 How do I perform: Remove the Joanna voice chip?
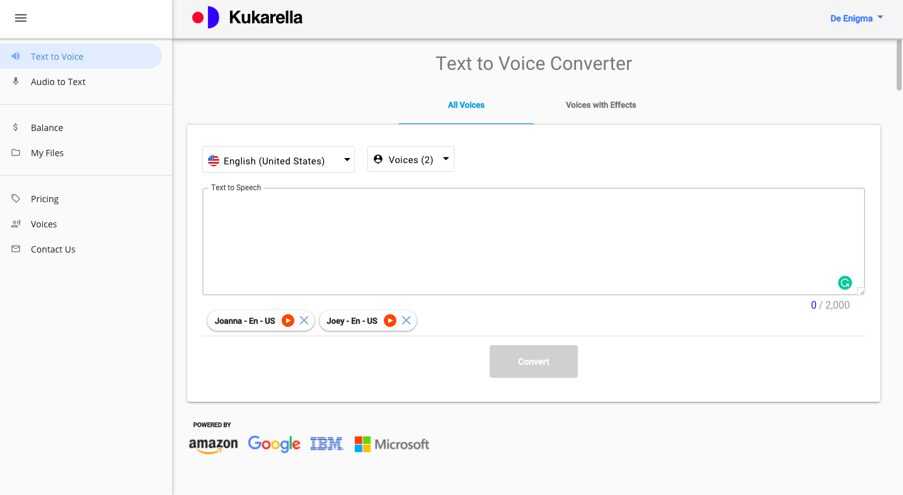click(304, 321)
